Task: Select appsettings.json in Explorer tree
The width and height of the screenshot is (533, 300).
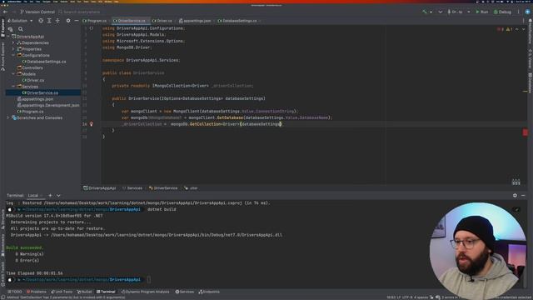Action: (x=35, y=99)
